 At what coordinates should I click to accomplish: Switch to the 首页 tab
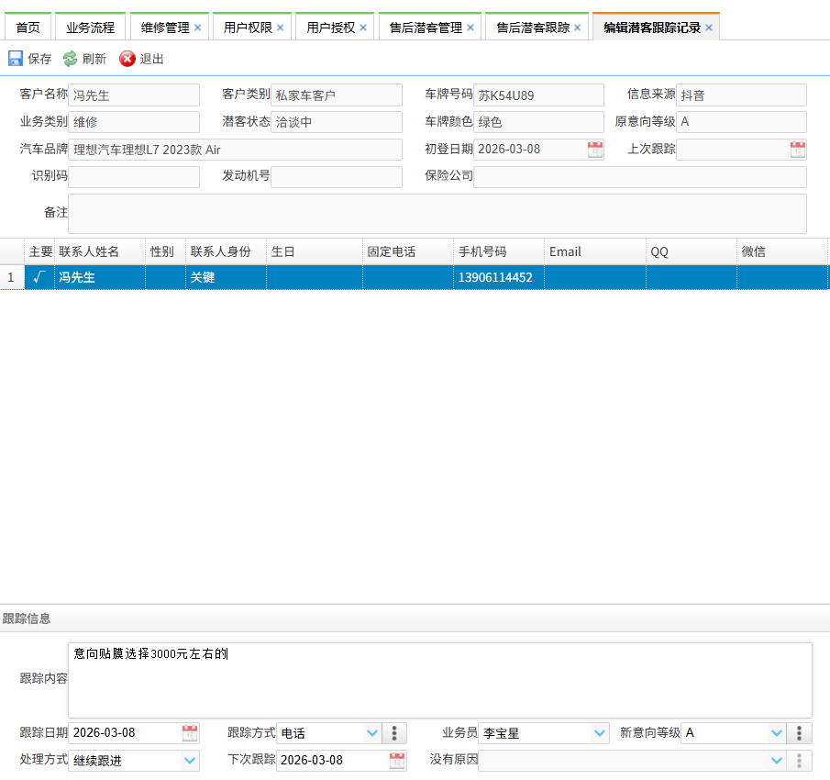[x=28, y=28]
